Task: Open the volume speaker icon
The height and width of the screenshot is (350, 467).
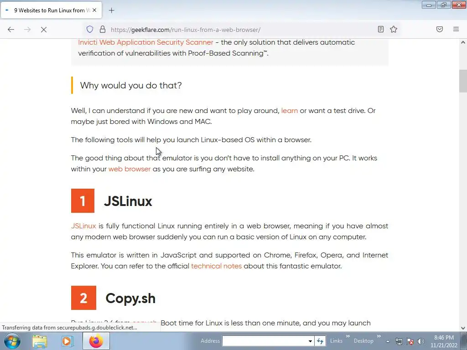Action: click(x=420, y=341)
